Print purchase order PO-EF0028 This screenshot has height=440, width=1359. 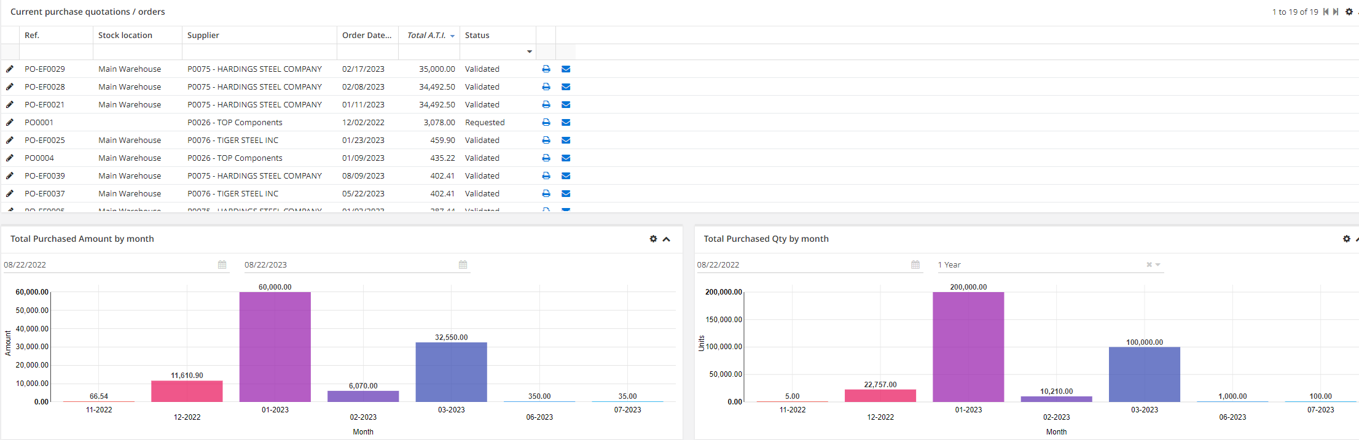[x=546, y=87]
